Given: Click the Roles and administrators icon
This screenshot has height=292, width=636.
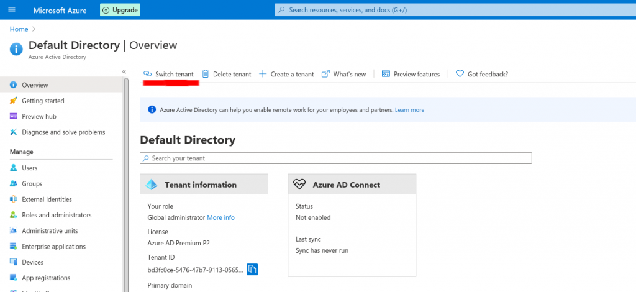Looking at the screenshot, I should click(x=14, y=215).
